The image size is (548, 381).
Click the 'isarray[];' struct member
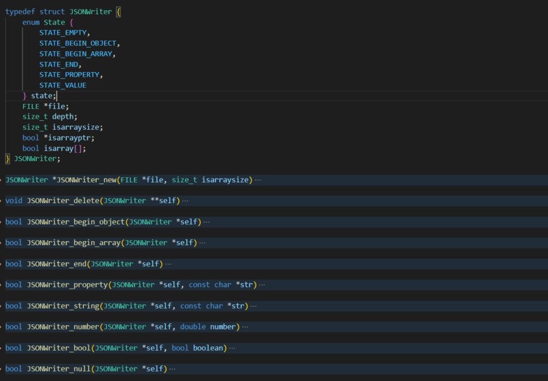coord(65,149)
